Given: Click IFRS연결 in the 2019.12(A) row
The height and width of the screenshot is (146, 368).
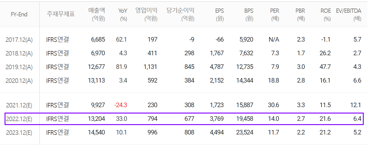Looking at the screenshot, I should [58, 67].
